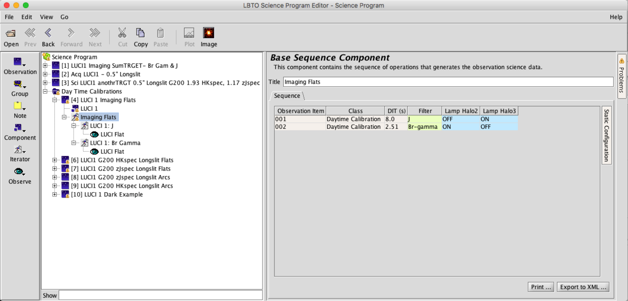This screenshot has height=301, width=628.
Task: Click the Next double-arrow toolbar icon
Action: (x=95, y=33)
